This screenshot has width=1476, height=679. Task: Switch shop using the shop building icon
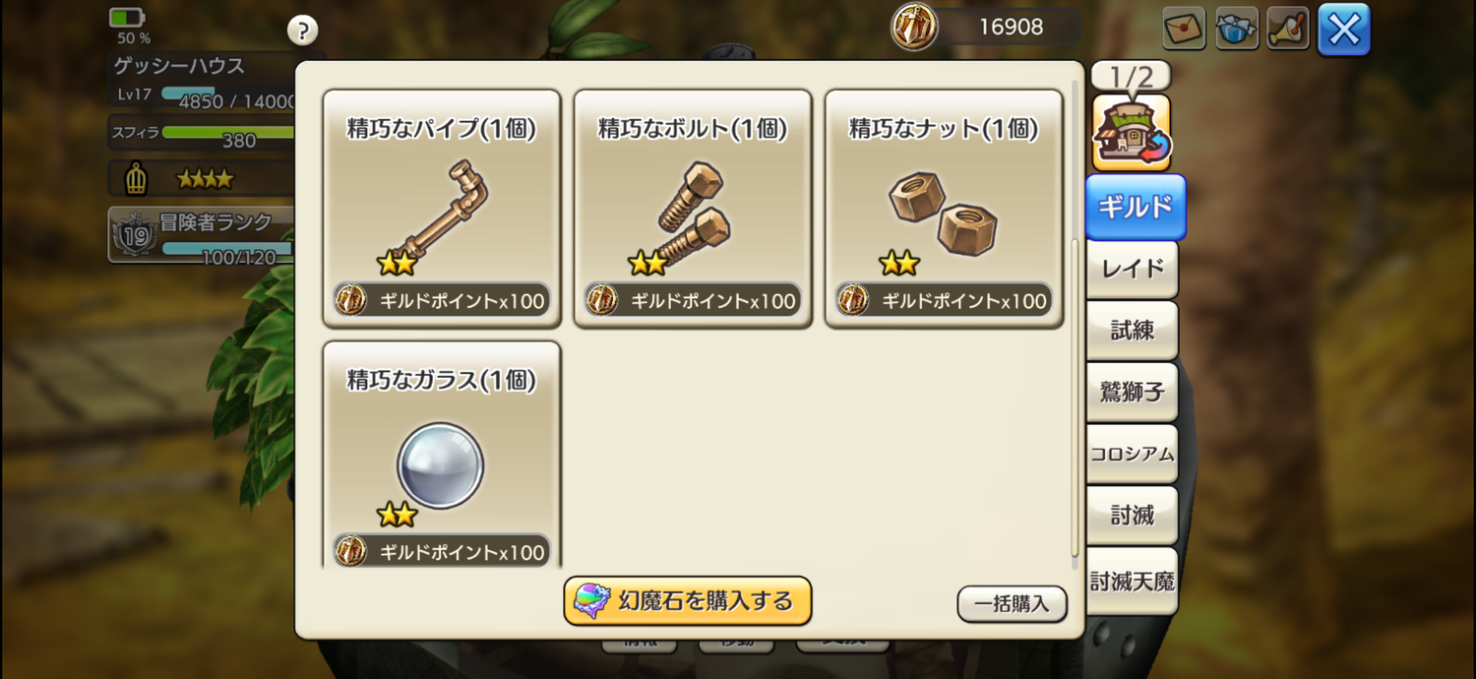[1132, 132]
